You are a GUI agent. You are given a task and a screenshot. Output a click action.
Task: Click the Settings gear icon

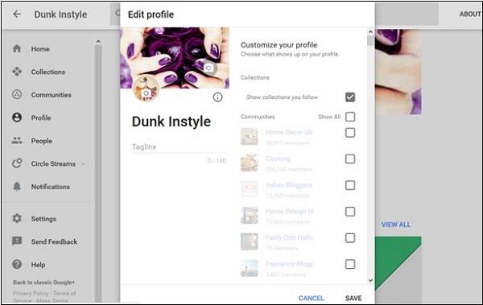click(x=17, y=218)
